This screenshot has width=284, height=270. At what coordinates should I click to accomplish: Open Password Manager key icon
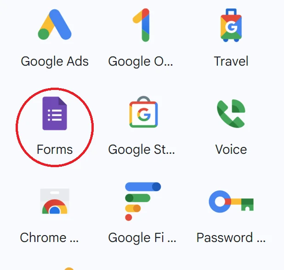tap(231, 201)
